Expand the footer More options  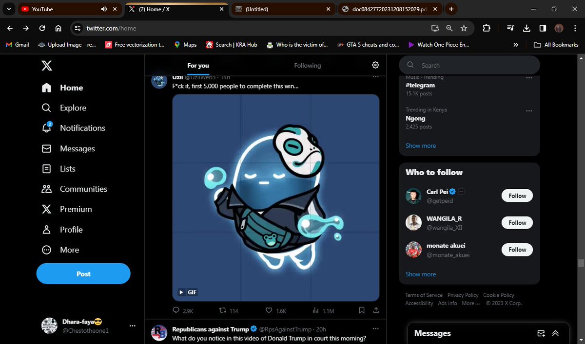click(471, 303)
